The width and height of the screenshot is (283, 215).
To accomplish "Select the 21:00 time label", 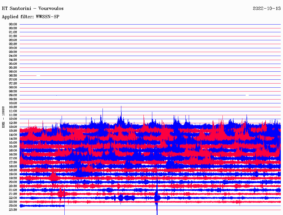I will 13,190.
